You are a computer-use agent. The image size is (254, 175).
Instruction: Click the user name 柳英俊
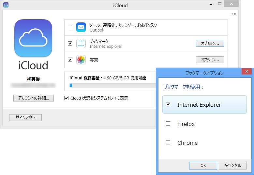pos(33,79)
